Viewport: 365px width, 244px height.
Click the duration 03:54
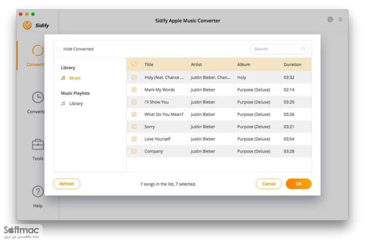289,139
